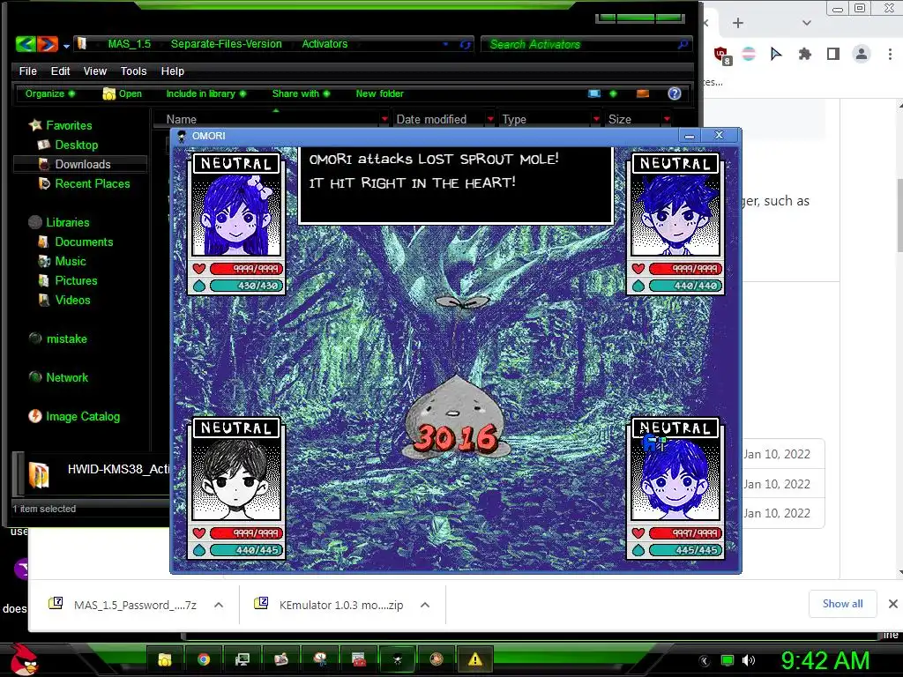Expand the Include in library dropdown

tap(205, 93)
